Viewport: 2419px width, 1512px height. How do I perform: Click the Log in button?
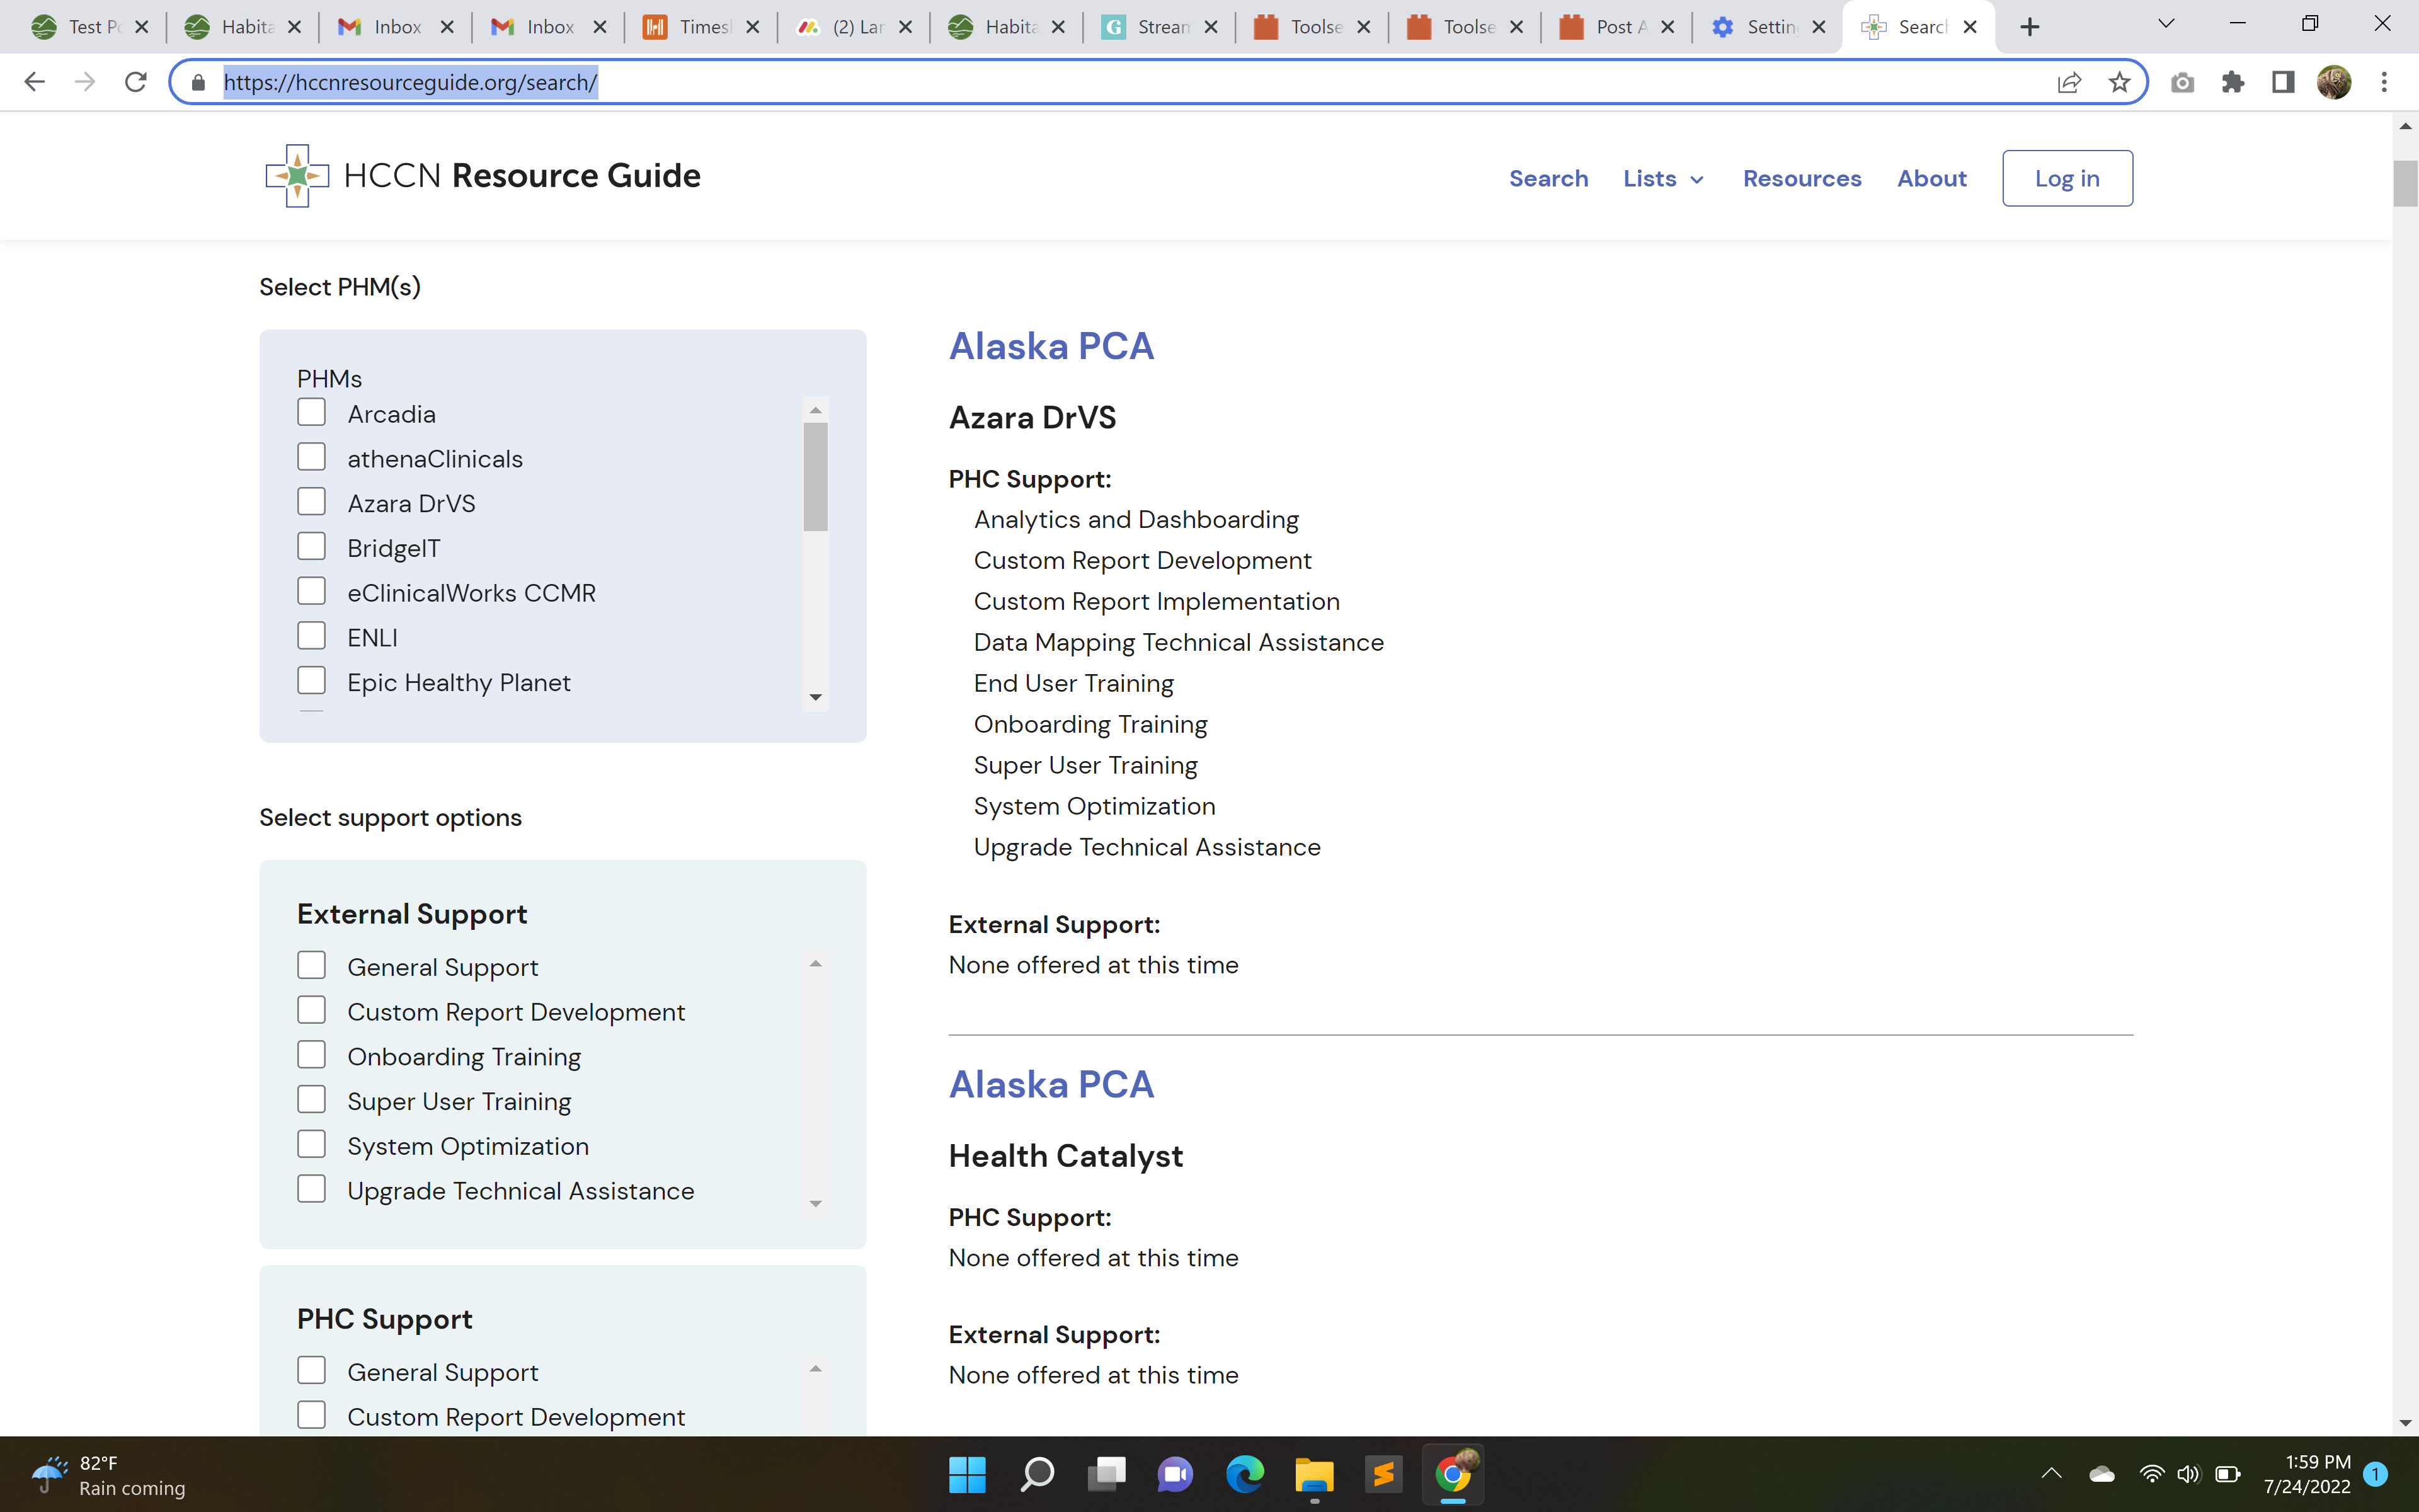[x=2067, y=178]
